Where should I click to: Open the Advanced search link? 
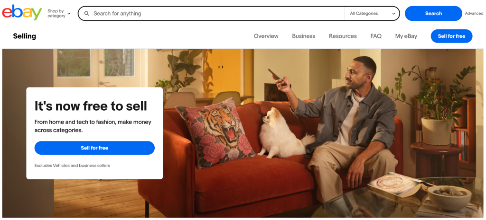click(x=474, y=14)
